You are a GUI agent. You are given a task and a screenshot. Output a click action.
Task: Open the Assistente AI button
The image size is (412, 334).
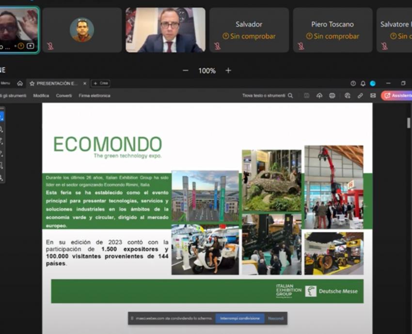coord(396,96)
